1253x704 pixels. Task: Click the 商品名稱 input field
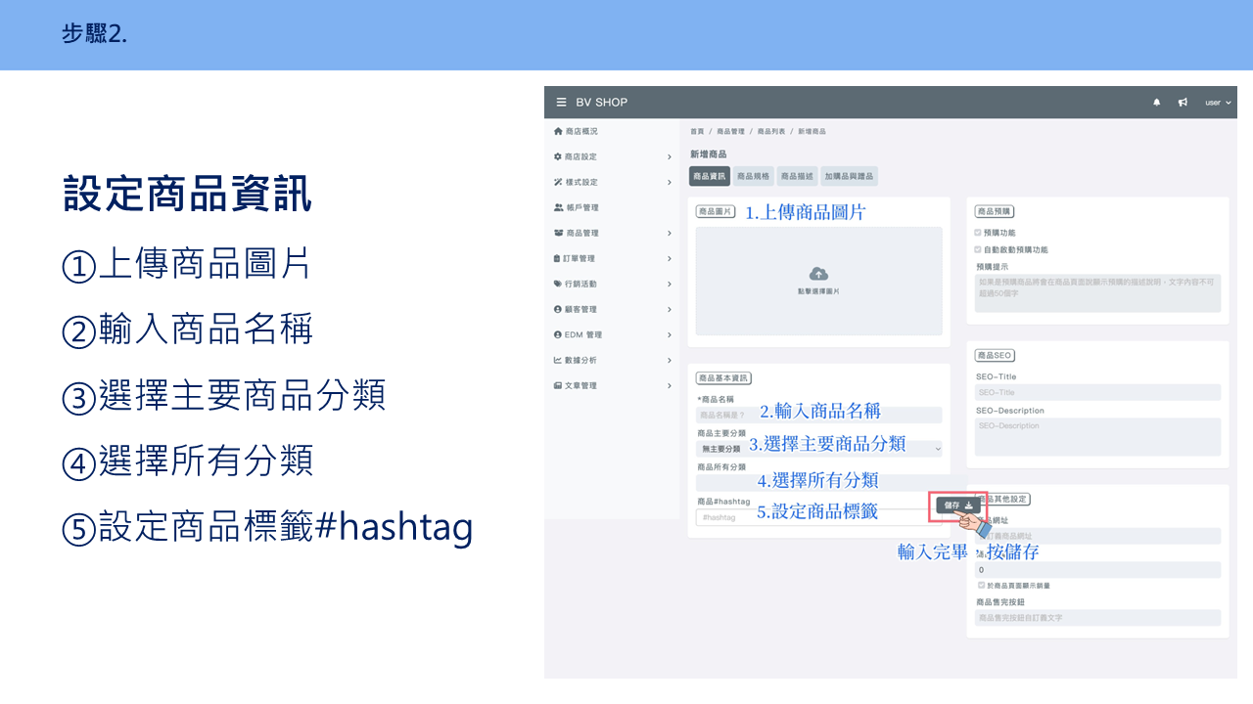tap(818, 415)
